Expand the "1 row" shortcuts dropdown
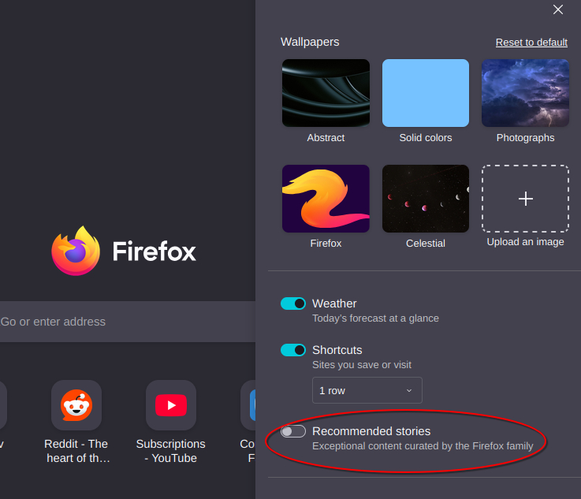Screen dimensions: 581x499 (367, 390)
